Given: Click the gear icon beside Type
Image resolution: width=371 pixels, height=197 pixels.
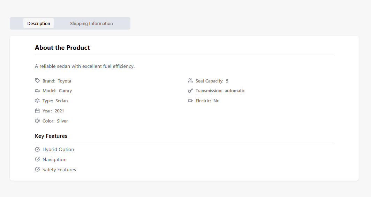Looking at the screenshot, I should pyautogui.click(x=37, y=101).
